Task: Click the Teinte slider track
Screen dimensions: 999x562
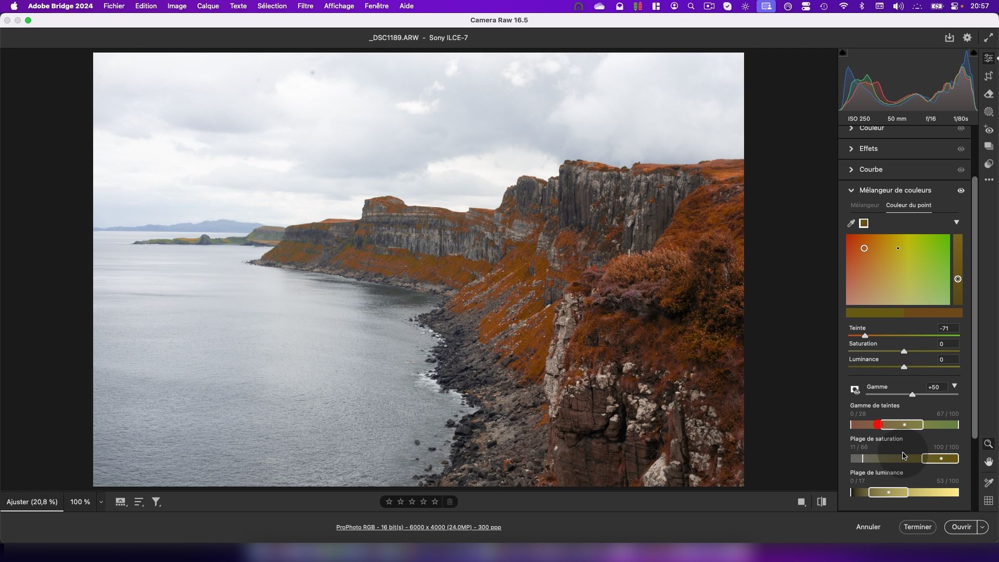Action: point(904,336)
